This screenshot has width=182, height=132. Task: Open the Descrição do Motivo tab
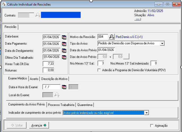tap(54, 79)
